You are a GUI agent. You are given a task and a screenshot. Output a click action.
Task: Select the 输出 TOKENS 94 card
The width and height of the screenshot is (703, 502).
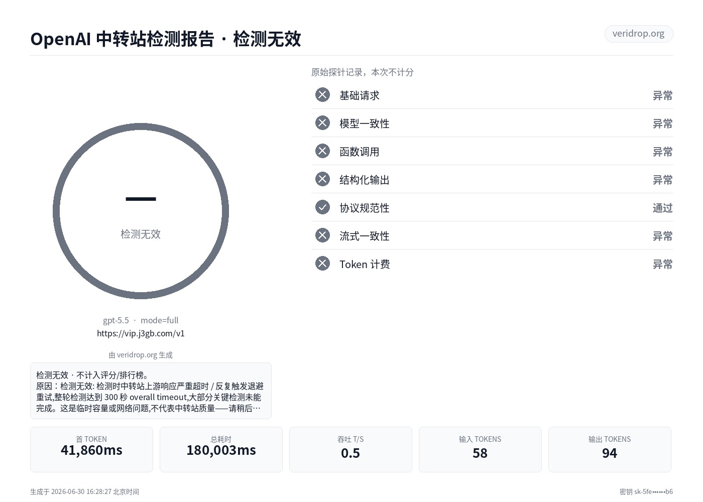pyautogui.click(x=610, y=449)
